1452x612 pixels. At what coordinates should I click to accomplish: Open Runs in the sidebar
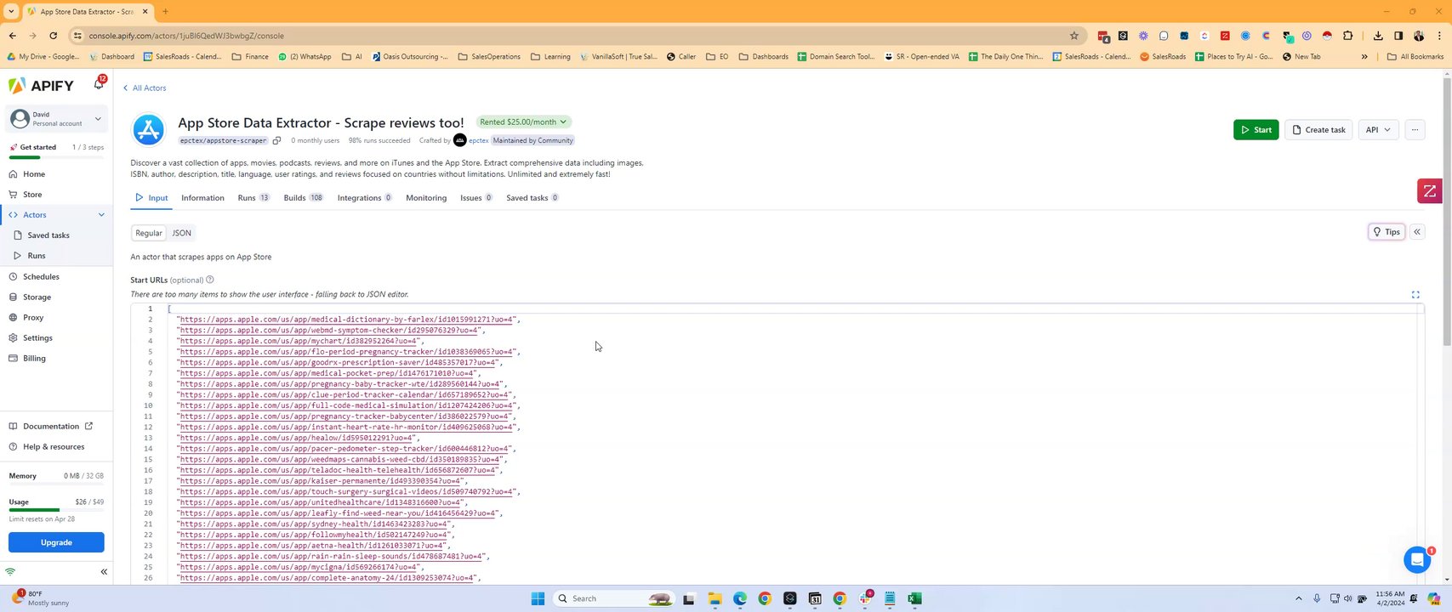click(x=37, y=256)
